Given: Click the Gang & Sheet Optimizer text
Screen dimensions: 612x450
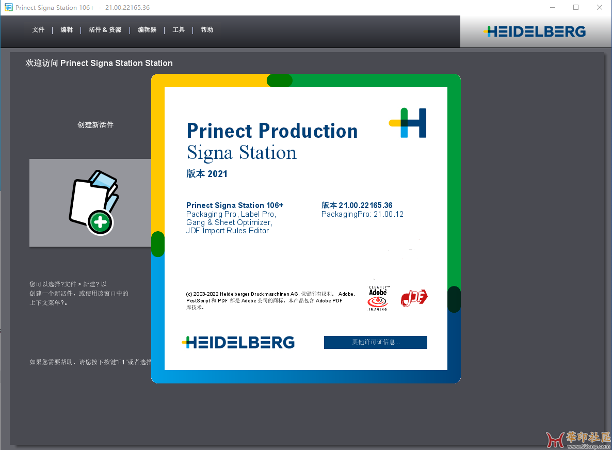Looking at the screenshot, I should coord(230,222).
